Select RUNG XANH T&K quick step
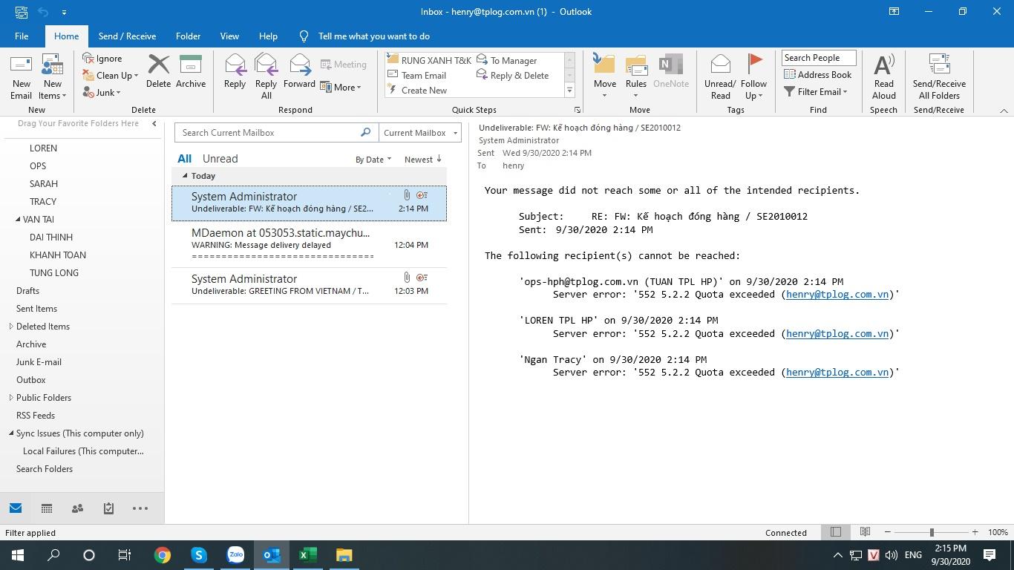1014x570 pixels. point(429,60)
